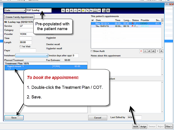
Task: Click the 'Treatment Plan 1075' heading row
Action: point(46,63)
